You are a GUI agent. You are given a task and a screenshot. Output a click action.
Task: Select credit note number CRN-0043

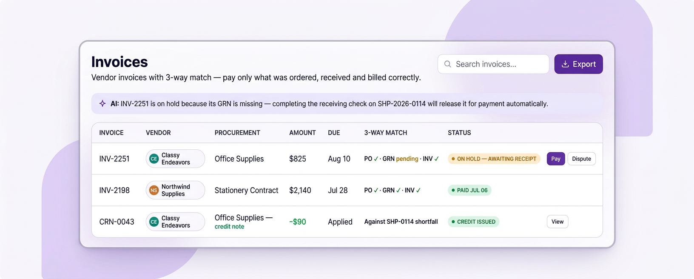pyautogui.click(x=117, y=222)
